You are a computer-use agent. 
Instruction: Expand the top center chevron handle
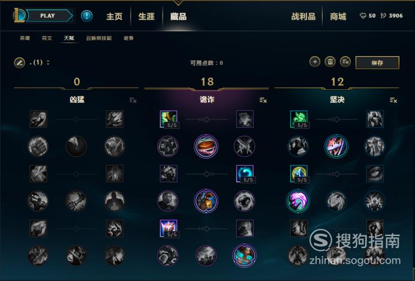tap(178, 2)
